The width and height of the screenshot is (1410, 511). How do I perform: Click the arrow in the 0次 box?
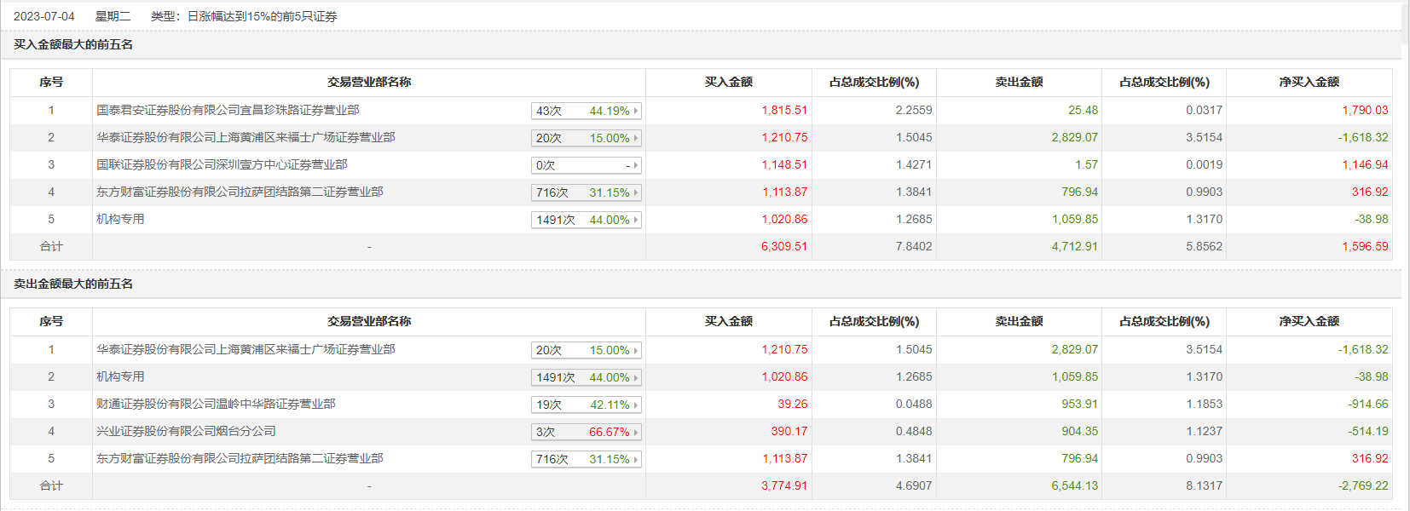pyautogui.click(x=636, y=165)
